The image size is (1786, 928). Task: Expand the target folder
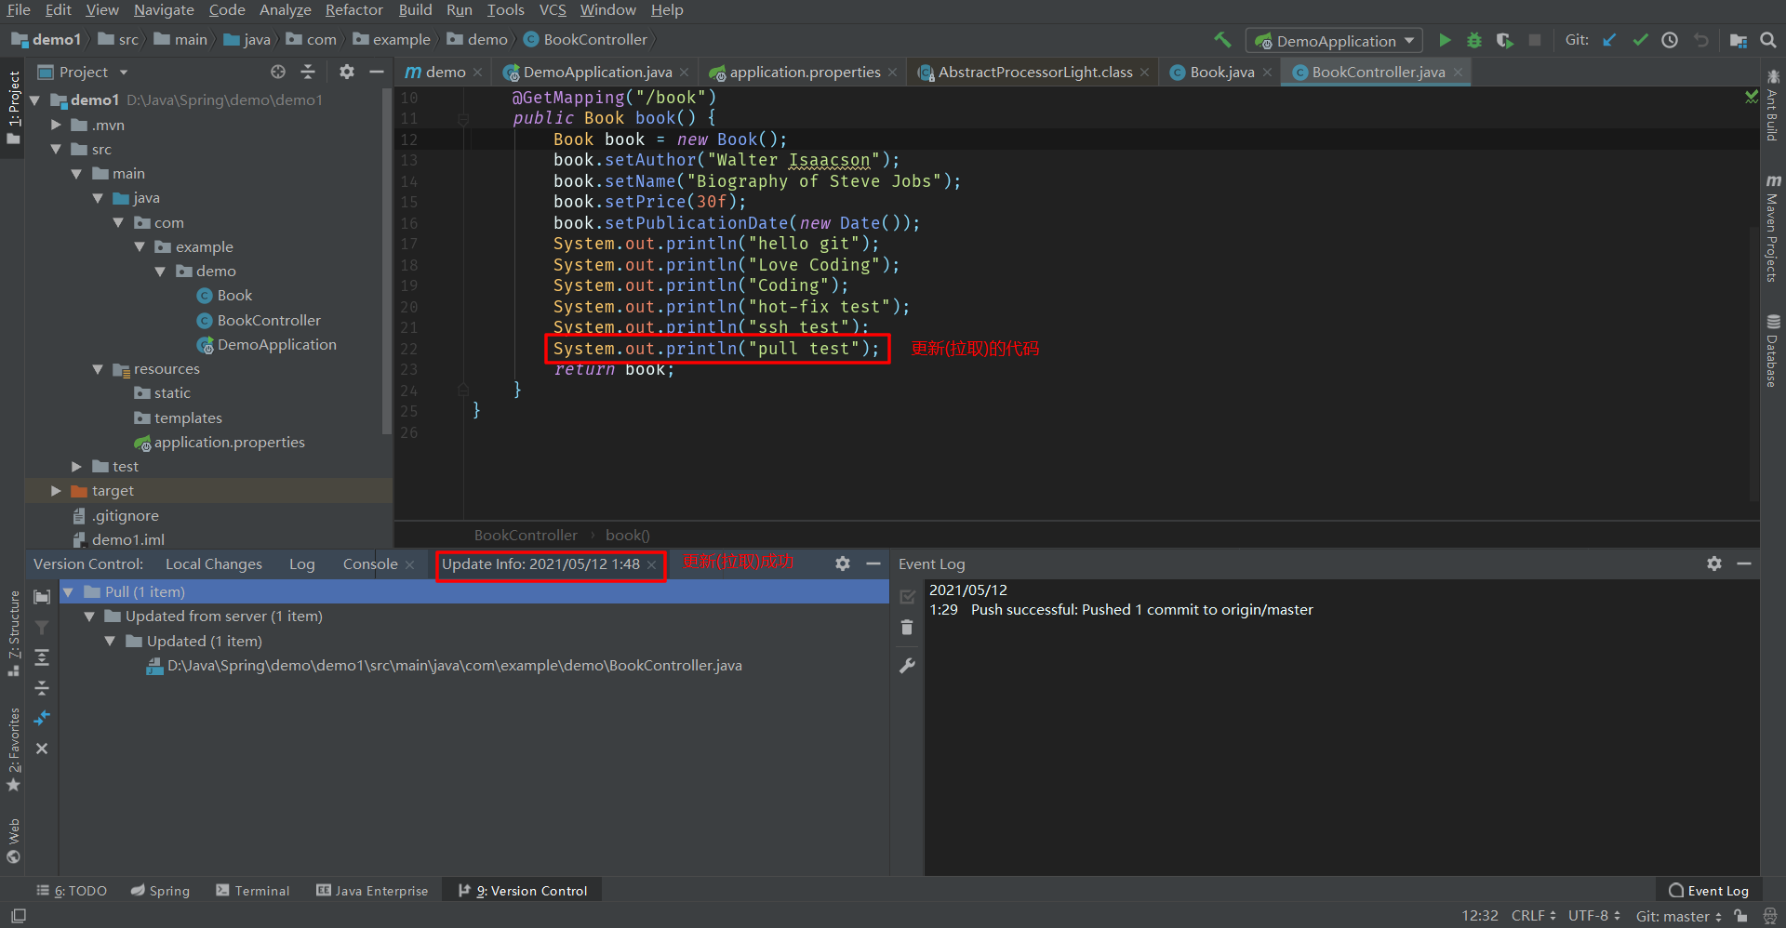(x=56, y=490)
